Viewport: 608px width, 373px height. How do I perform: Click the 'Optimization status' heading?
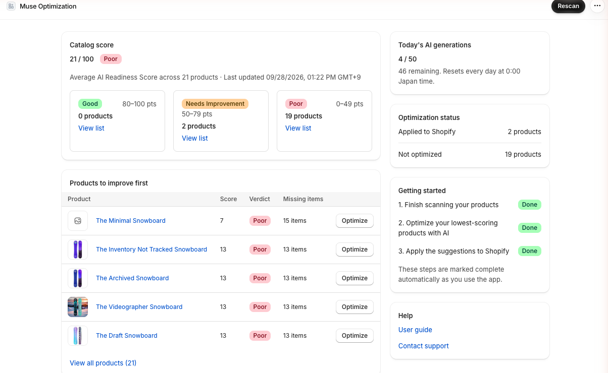[429, 117]
